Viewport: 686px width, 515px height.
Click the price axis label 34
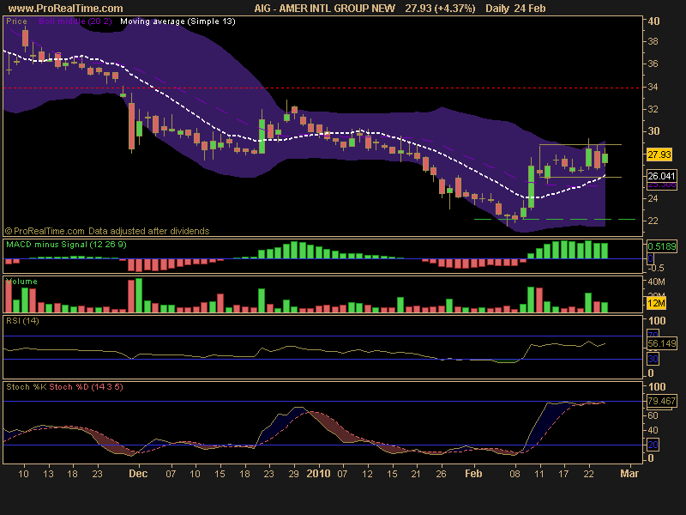[653, 87]
